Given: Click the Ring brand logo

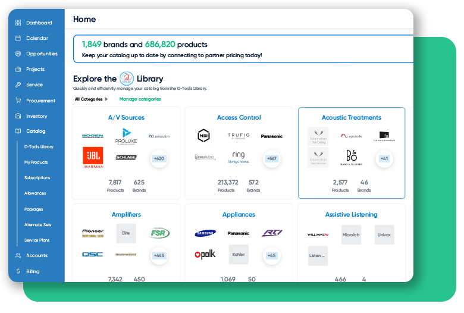Looking at the screenshot, I should click(239, 157).
